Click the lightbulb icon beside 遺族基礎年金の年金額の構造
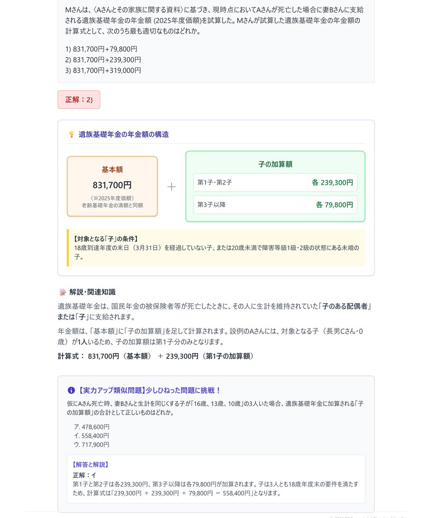 click(71, 135)
